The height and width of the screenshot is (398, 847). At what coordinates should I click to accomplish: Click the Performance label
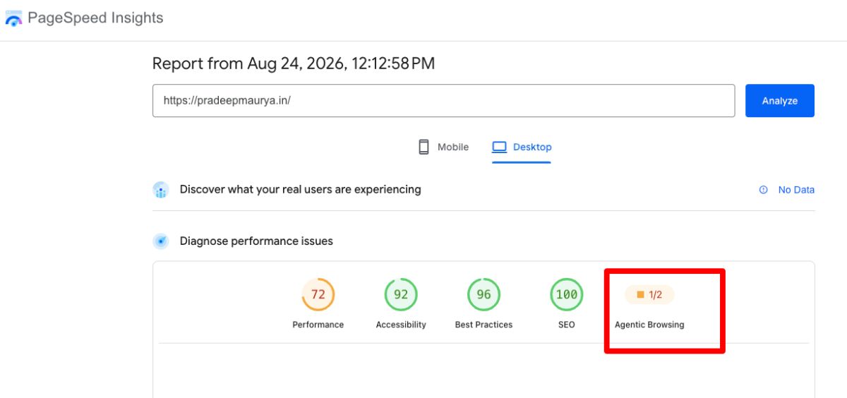318,325
